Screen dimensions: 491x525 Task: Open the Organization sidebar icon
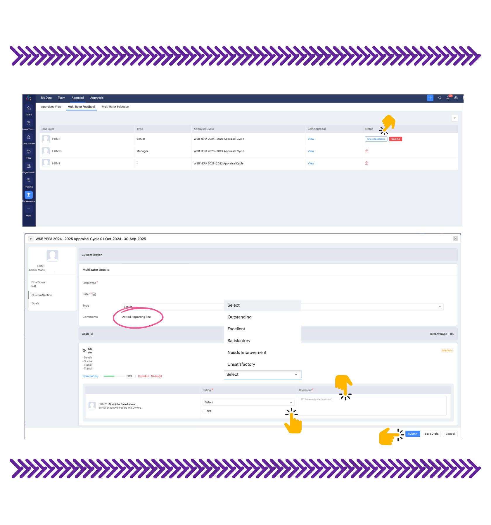[29, 166]
